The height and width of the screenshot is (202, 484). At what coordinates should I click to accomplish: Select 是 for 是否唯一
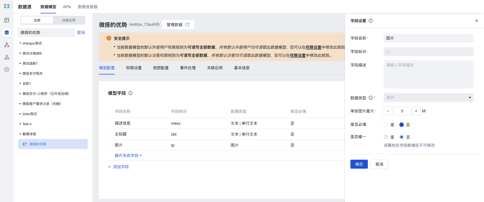[x=385, y=137]
